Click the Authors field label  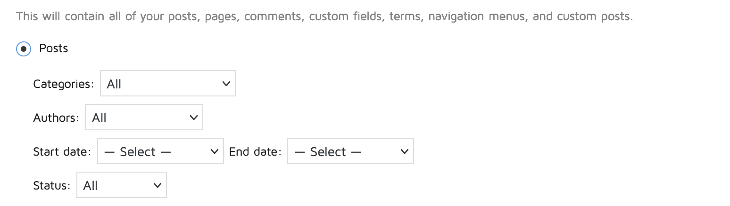click(56, 118)
